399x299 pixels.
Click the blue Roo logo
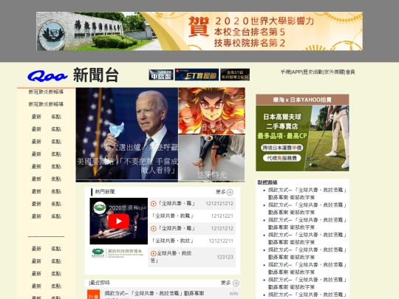coord(47,76)
